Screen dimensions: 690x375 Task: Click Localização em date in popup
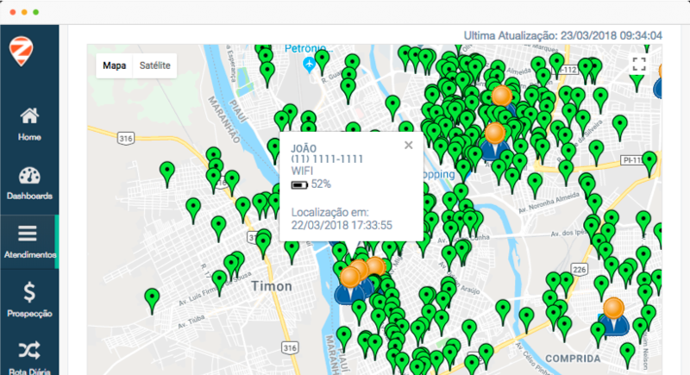point(342,225)
